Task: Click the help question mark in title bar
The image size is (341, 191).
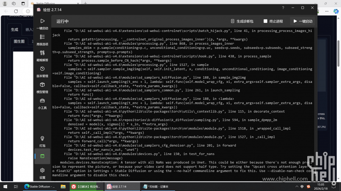Action: click(x=283, y=8)
